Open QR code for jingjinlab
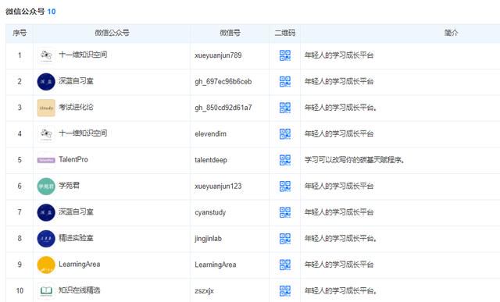Image resolution: width=500 pixels, height=302 pixels. (x=284, y=238)
